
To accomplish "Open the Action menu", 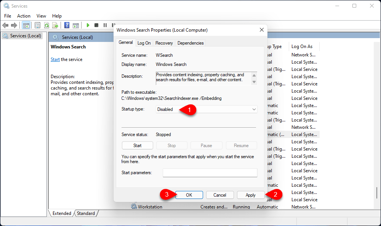I will point(24,16).
